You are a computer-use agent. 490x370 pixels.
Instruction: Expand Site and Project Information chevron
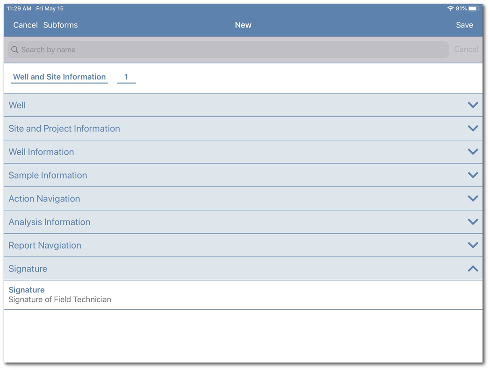473,128
